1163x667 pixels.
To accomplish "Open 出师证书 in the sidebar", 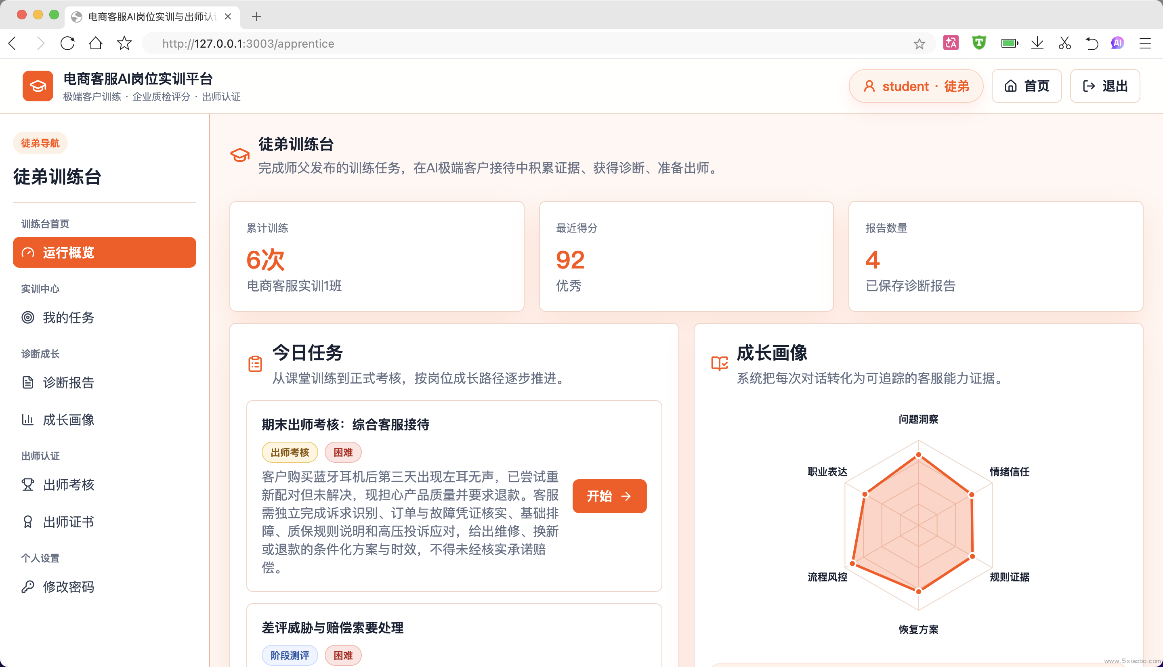I will tap(105, 522).
